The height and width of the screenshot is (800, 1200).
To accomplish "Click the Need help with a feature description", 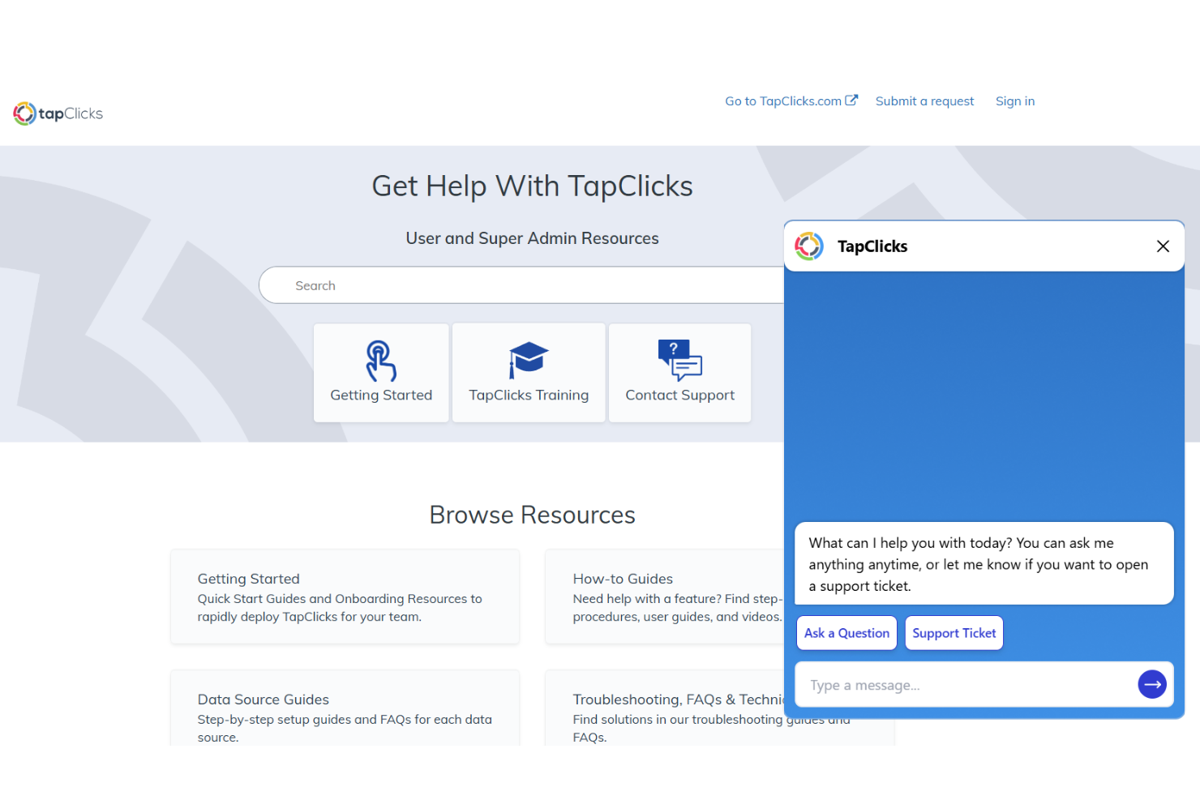I will (678, 608).
